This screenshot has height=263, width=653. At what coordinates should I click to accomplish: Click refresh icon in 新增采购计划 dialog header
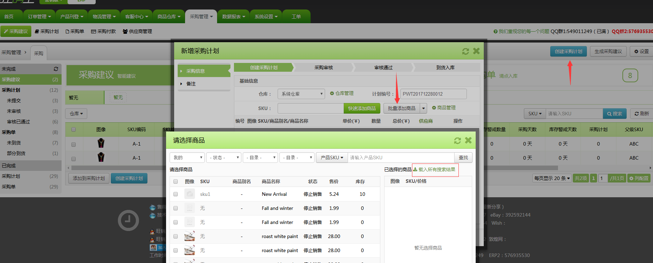tap(465, 51)
